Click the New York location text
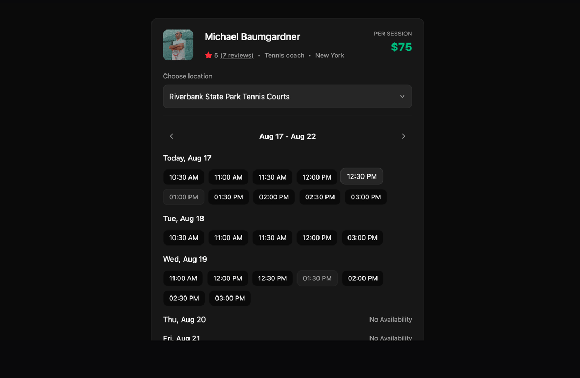This screenshot has width=580, height=378. click(330, 55)
